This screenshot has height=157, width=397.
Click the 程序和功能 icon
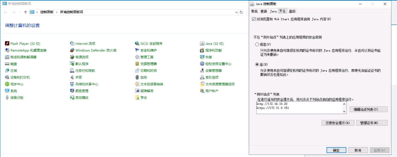pyautogui.click(x=202, y=50)
